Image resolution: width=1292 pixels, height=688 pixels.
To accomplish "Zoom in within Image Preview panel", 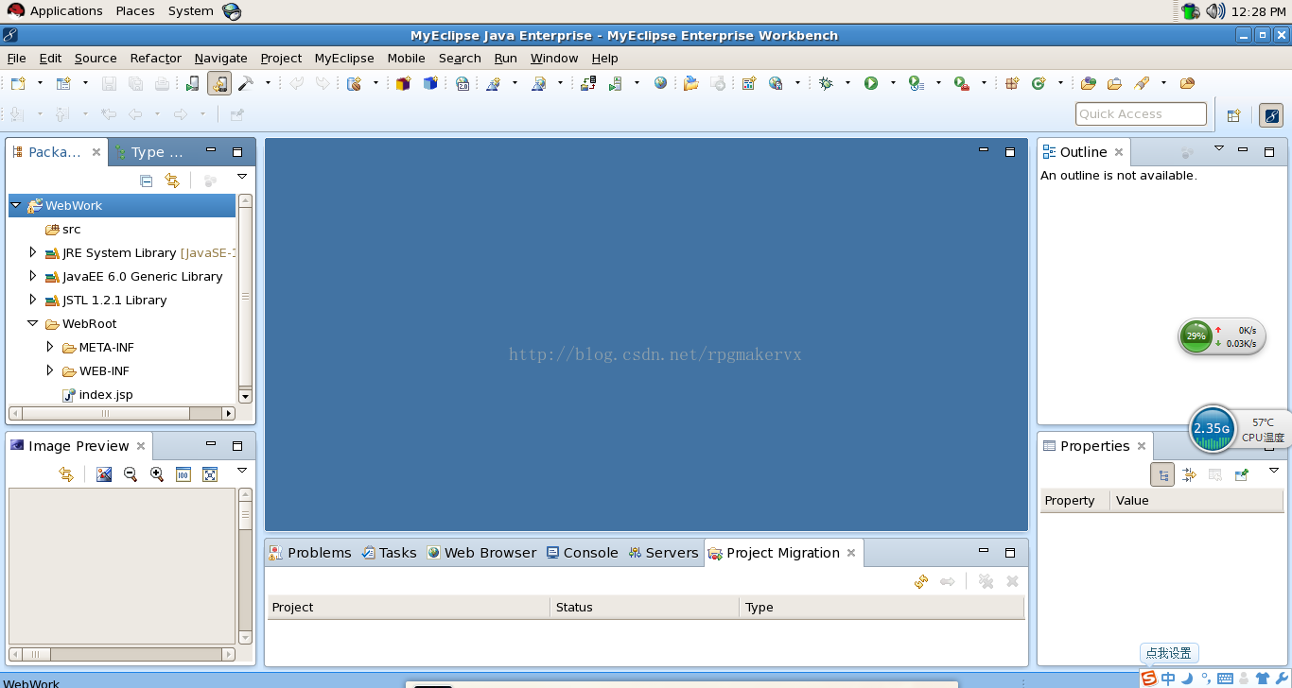I will 157,473.
